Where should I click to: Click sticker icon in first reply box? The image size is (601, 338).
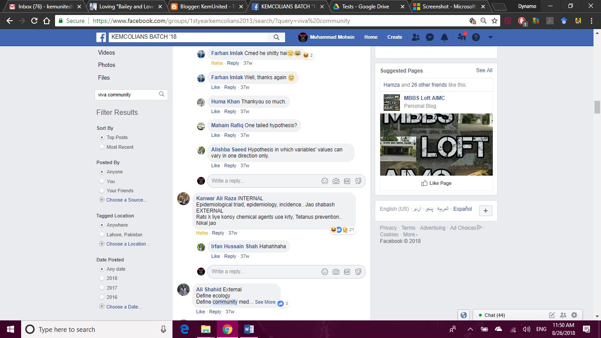pos(358,181)
